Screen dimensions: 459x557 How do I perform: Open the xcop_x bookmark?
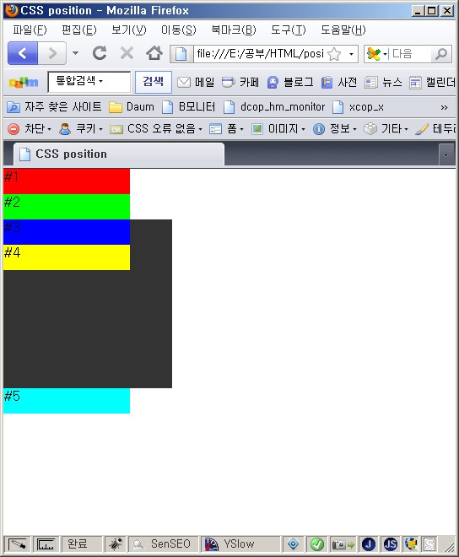click(x=358, y=107)
